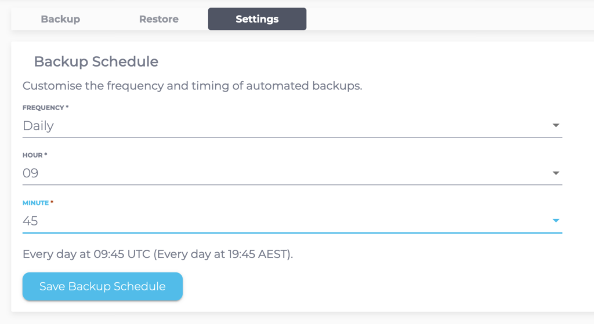594x324 pixels.
Task: Click the 'Every day at 09:45 UTC' summary
Action: coord(86,254)
